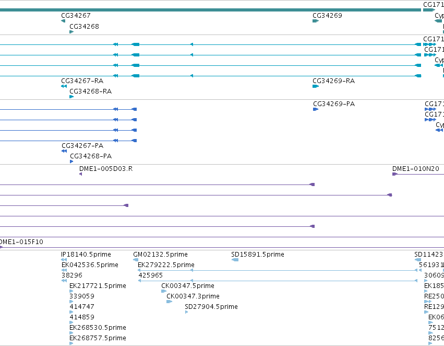Open the EK268530.5prime EST label
Viewport: 444px width, 346px height.
(x=98, y=328)
